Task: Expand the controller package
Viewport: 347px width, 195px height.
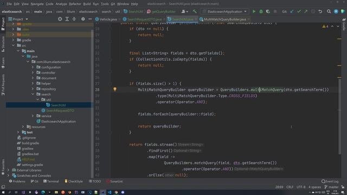Action: (x=33, y=73)
